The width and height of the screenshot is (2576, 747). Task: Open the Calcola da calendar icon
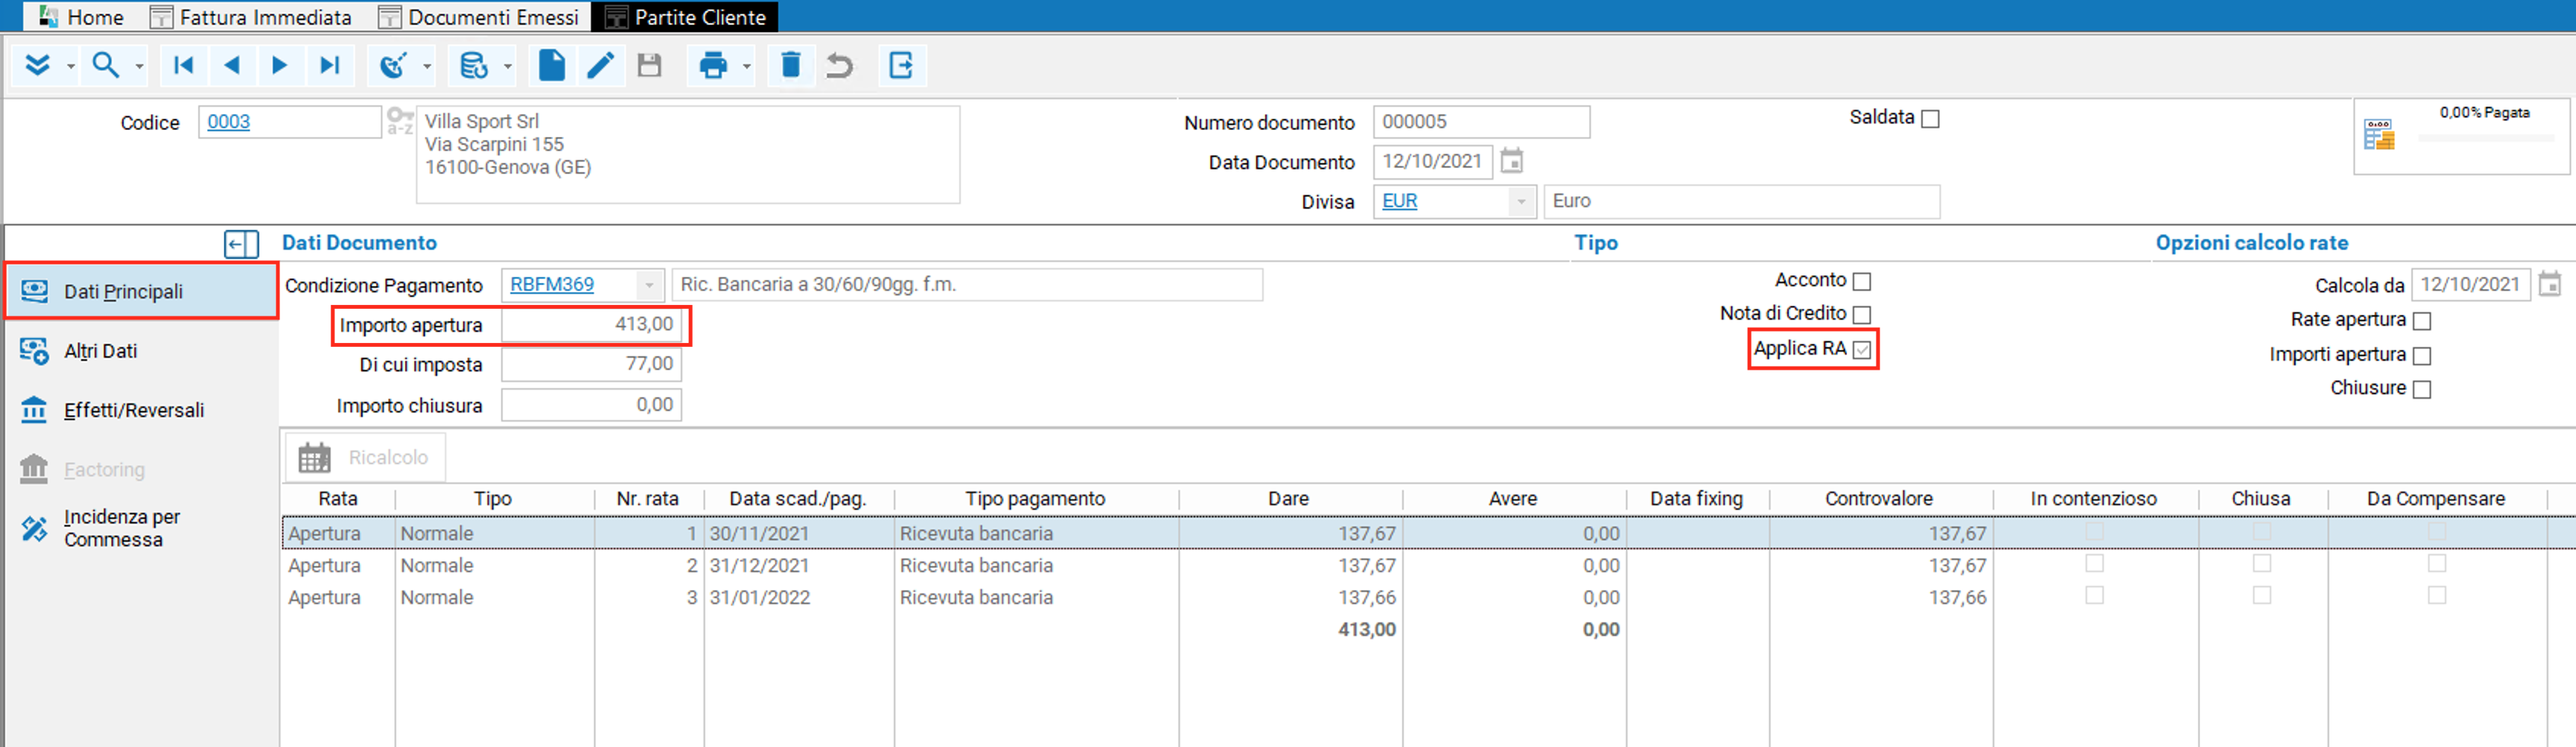tap(2551, 284)
